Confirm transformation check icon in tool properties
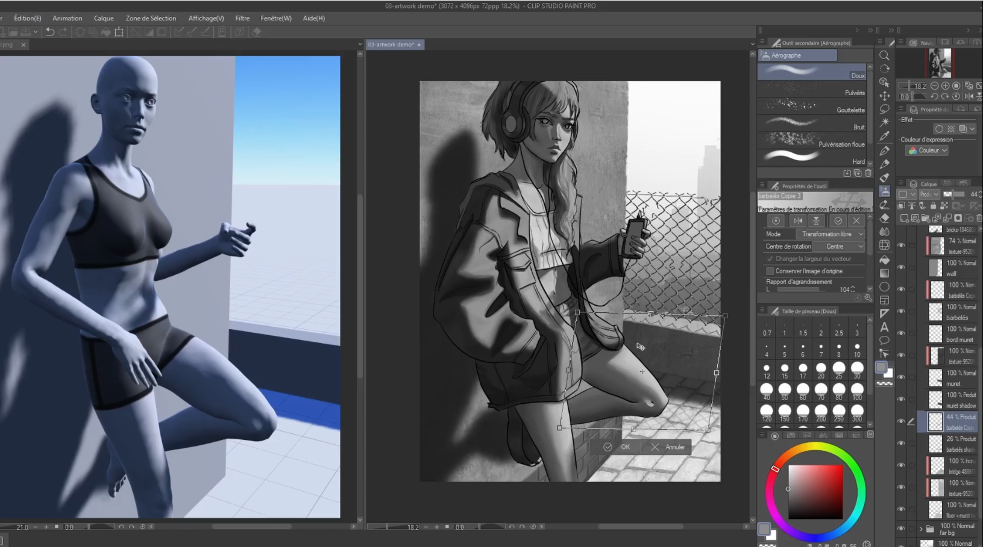 pos(838,221)
